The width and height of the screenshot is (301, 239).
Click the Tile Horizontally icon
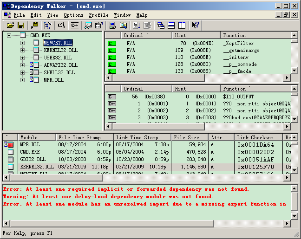[171, 25]
